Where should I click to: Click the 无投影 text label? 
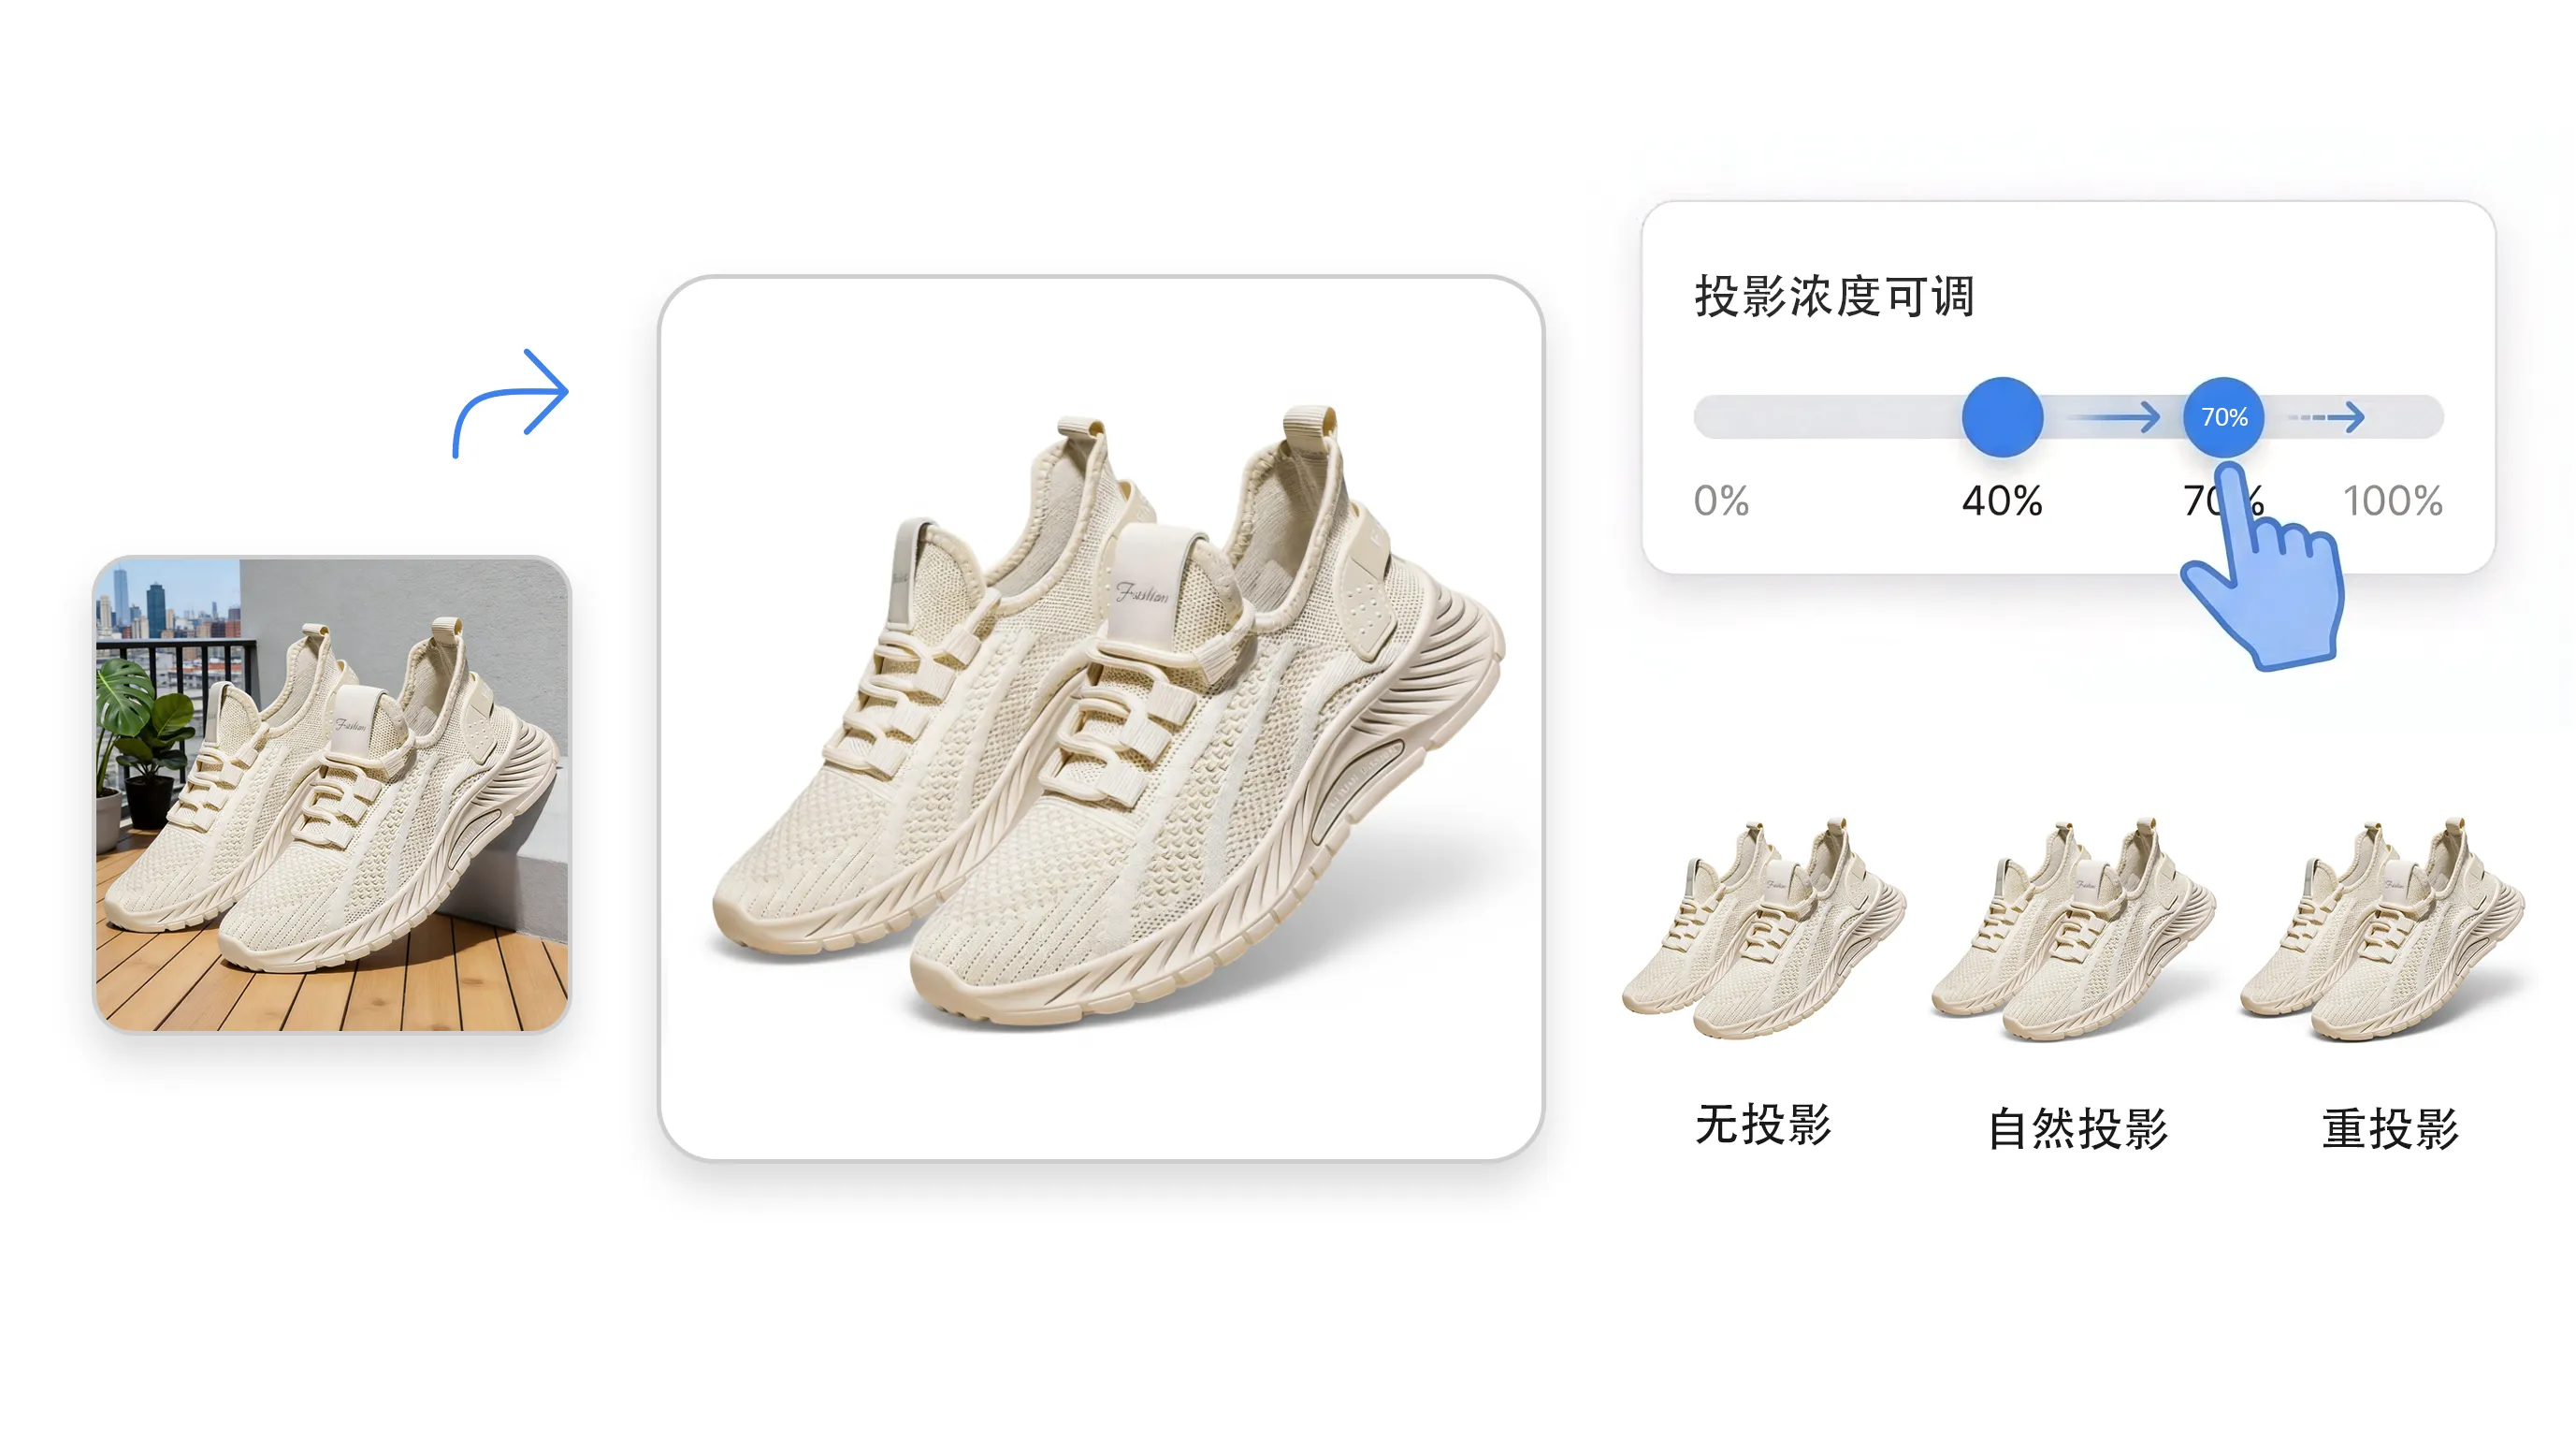pyautogui.click(x=1763, y=1125)
